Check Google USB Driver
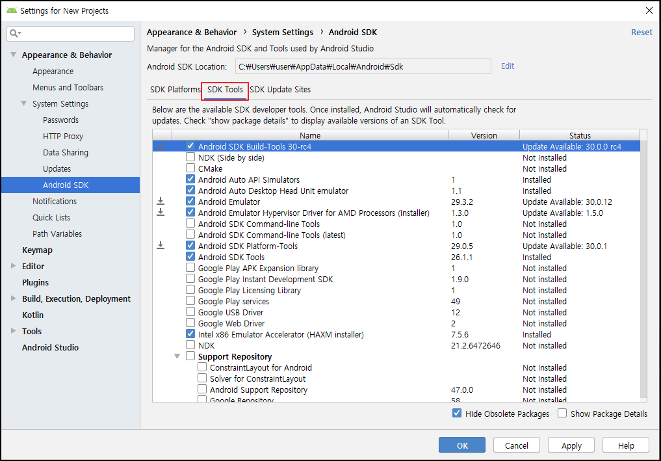 coord(190,311)
